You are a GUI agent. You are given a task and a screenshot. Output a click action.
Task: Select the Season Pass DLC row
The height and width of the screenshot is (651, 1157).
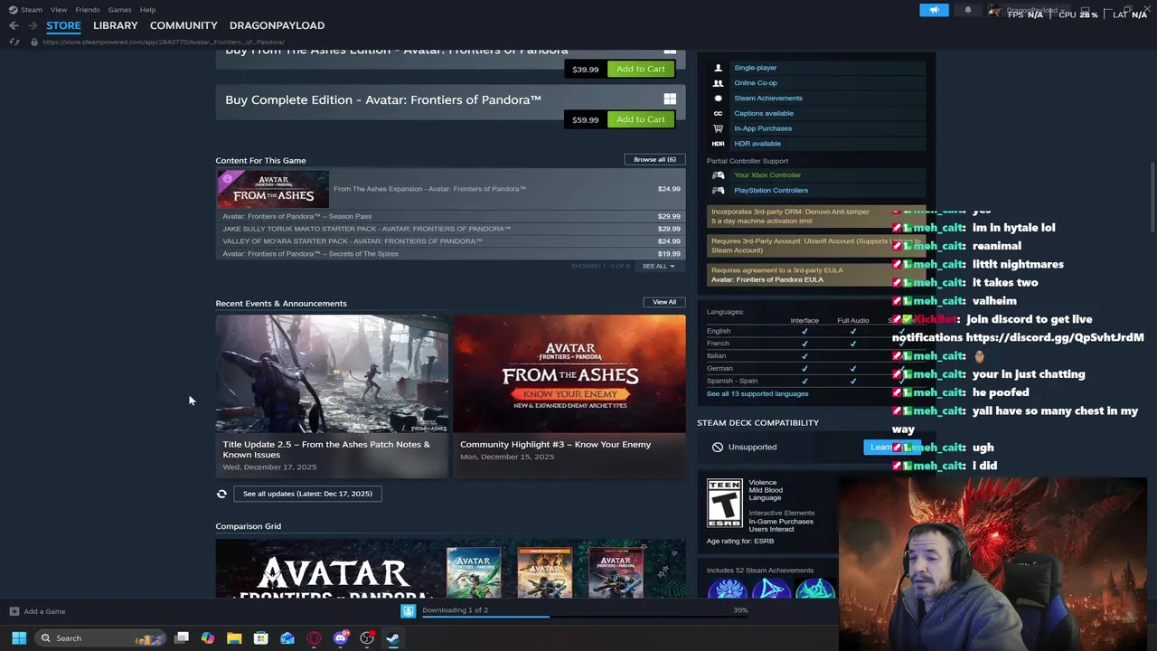[x=451, y=216]
